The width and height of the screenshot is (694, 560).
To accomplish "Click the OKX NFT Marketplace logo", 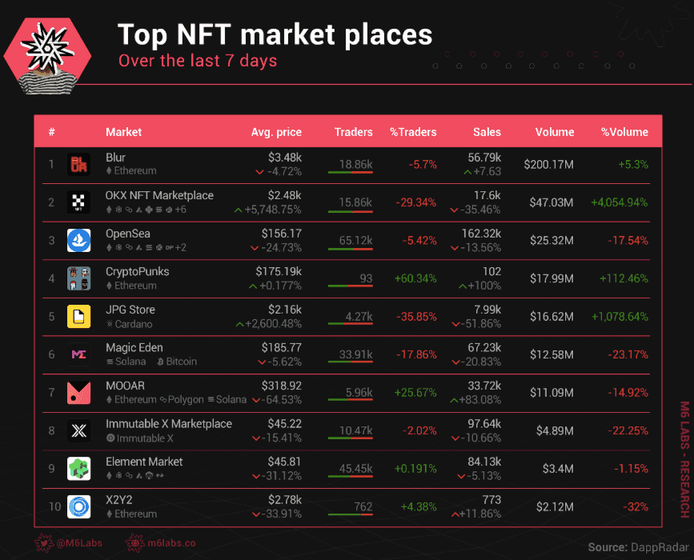I will point(78,202).
